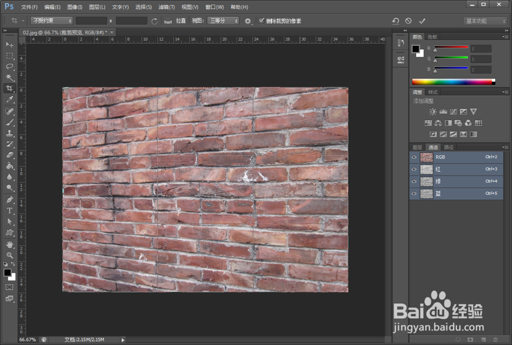Swap foreground and background colors

click(x=13, y=264)
